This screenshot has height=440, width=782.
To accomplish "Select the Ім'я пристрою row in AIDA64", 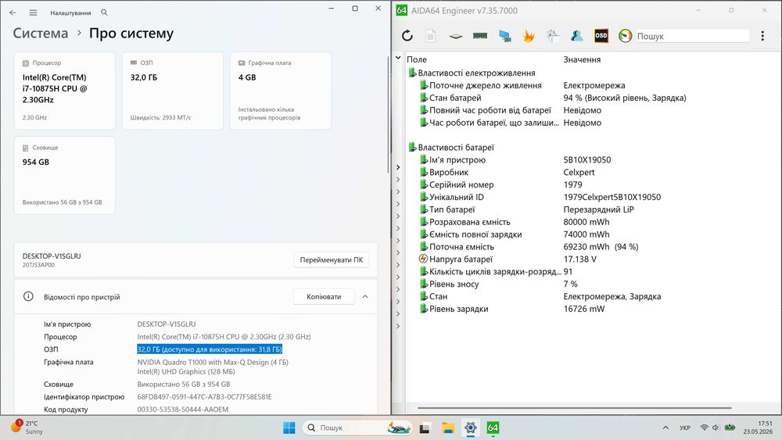I will click(515, 160).
